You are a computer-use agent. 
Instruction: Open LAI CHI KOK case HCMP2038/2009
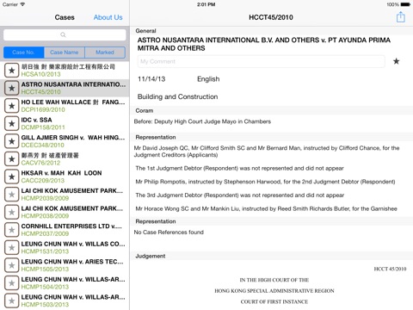(x=65, y=212)
